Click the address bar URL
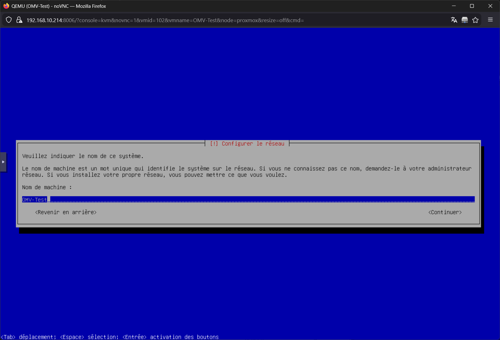 coord(165,20)
